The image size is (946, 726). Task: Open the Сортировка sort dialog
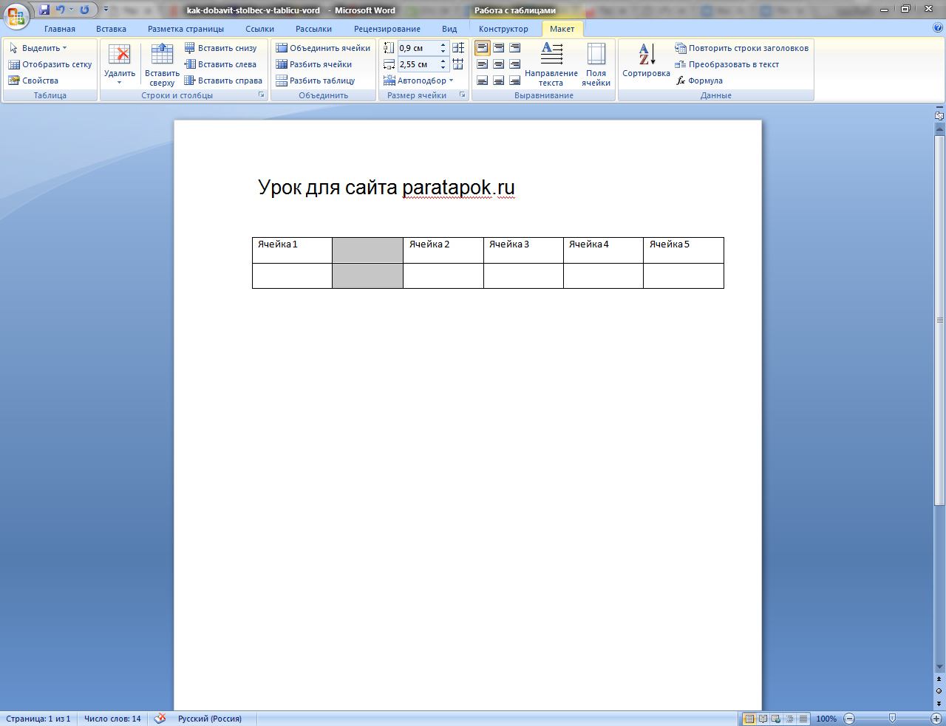click(x=646, y=61)
